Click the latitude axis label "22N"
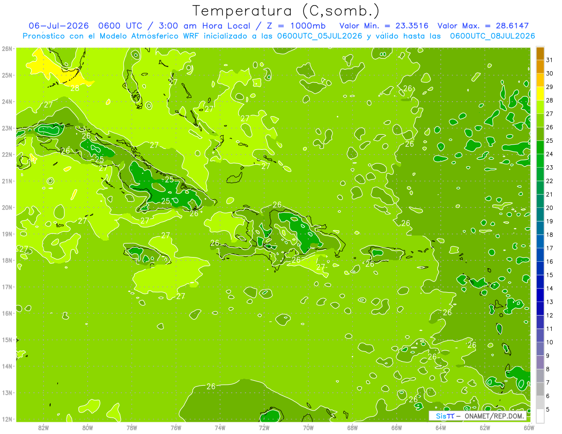This screenshot has width=562, height=434. click(7, 154)
